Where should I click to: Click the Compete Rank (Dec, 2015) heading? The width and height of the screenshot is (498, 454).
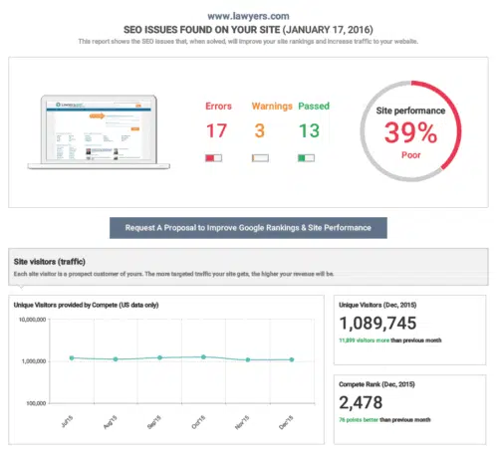click(376, 384)
